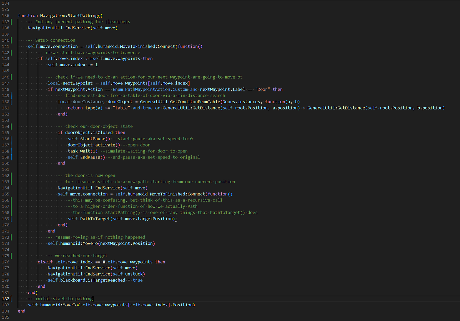Click the "elseif" keyword on line 176

(x=45, y=262)
